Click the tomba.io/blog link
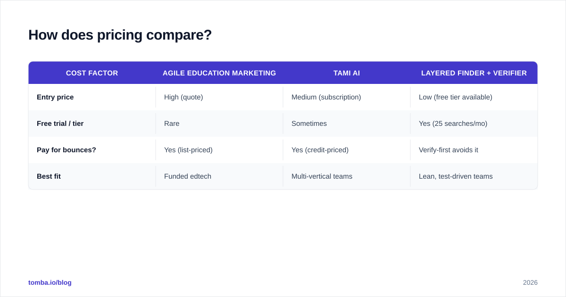The width and height of the screenshot is (566, 297). point(50,282)
